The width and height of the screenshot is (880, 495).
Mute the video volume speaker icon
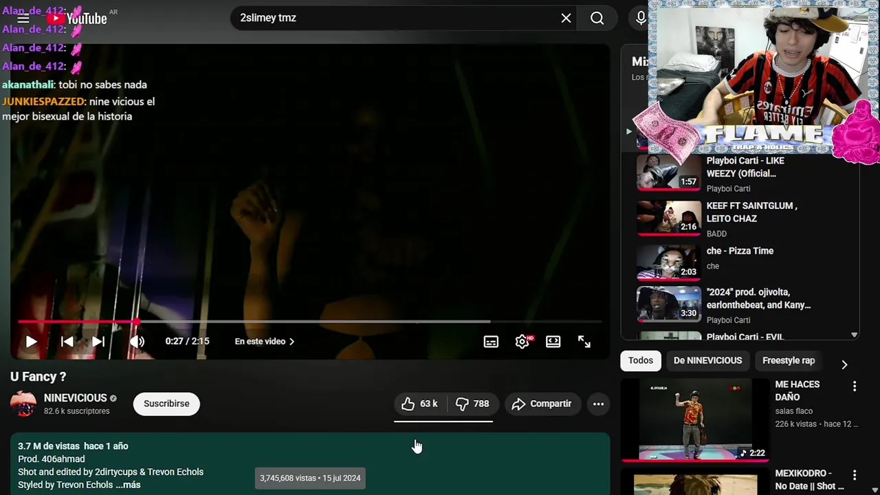tap(137, 342)
